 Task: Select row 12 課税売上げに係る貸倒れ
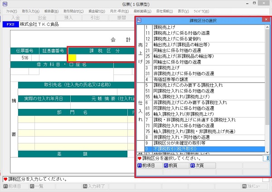pos(205,39)
